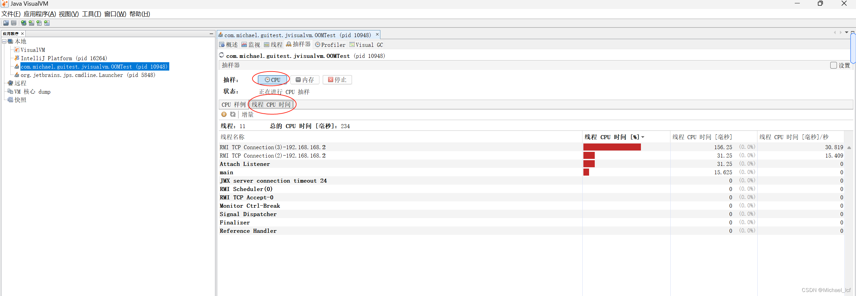Viewport: 856px width, 296px height.
Task: Click the Java cup icon on OOMTest tab
Action: [220, 35]
